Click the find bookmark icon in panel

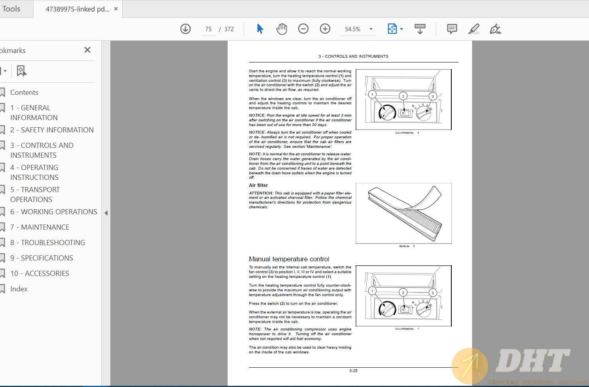21,71
